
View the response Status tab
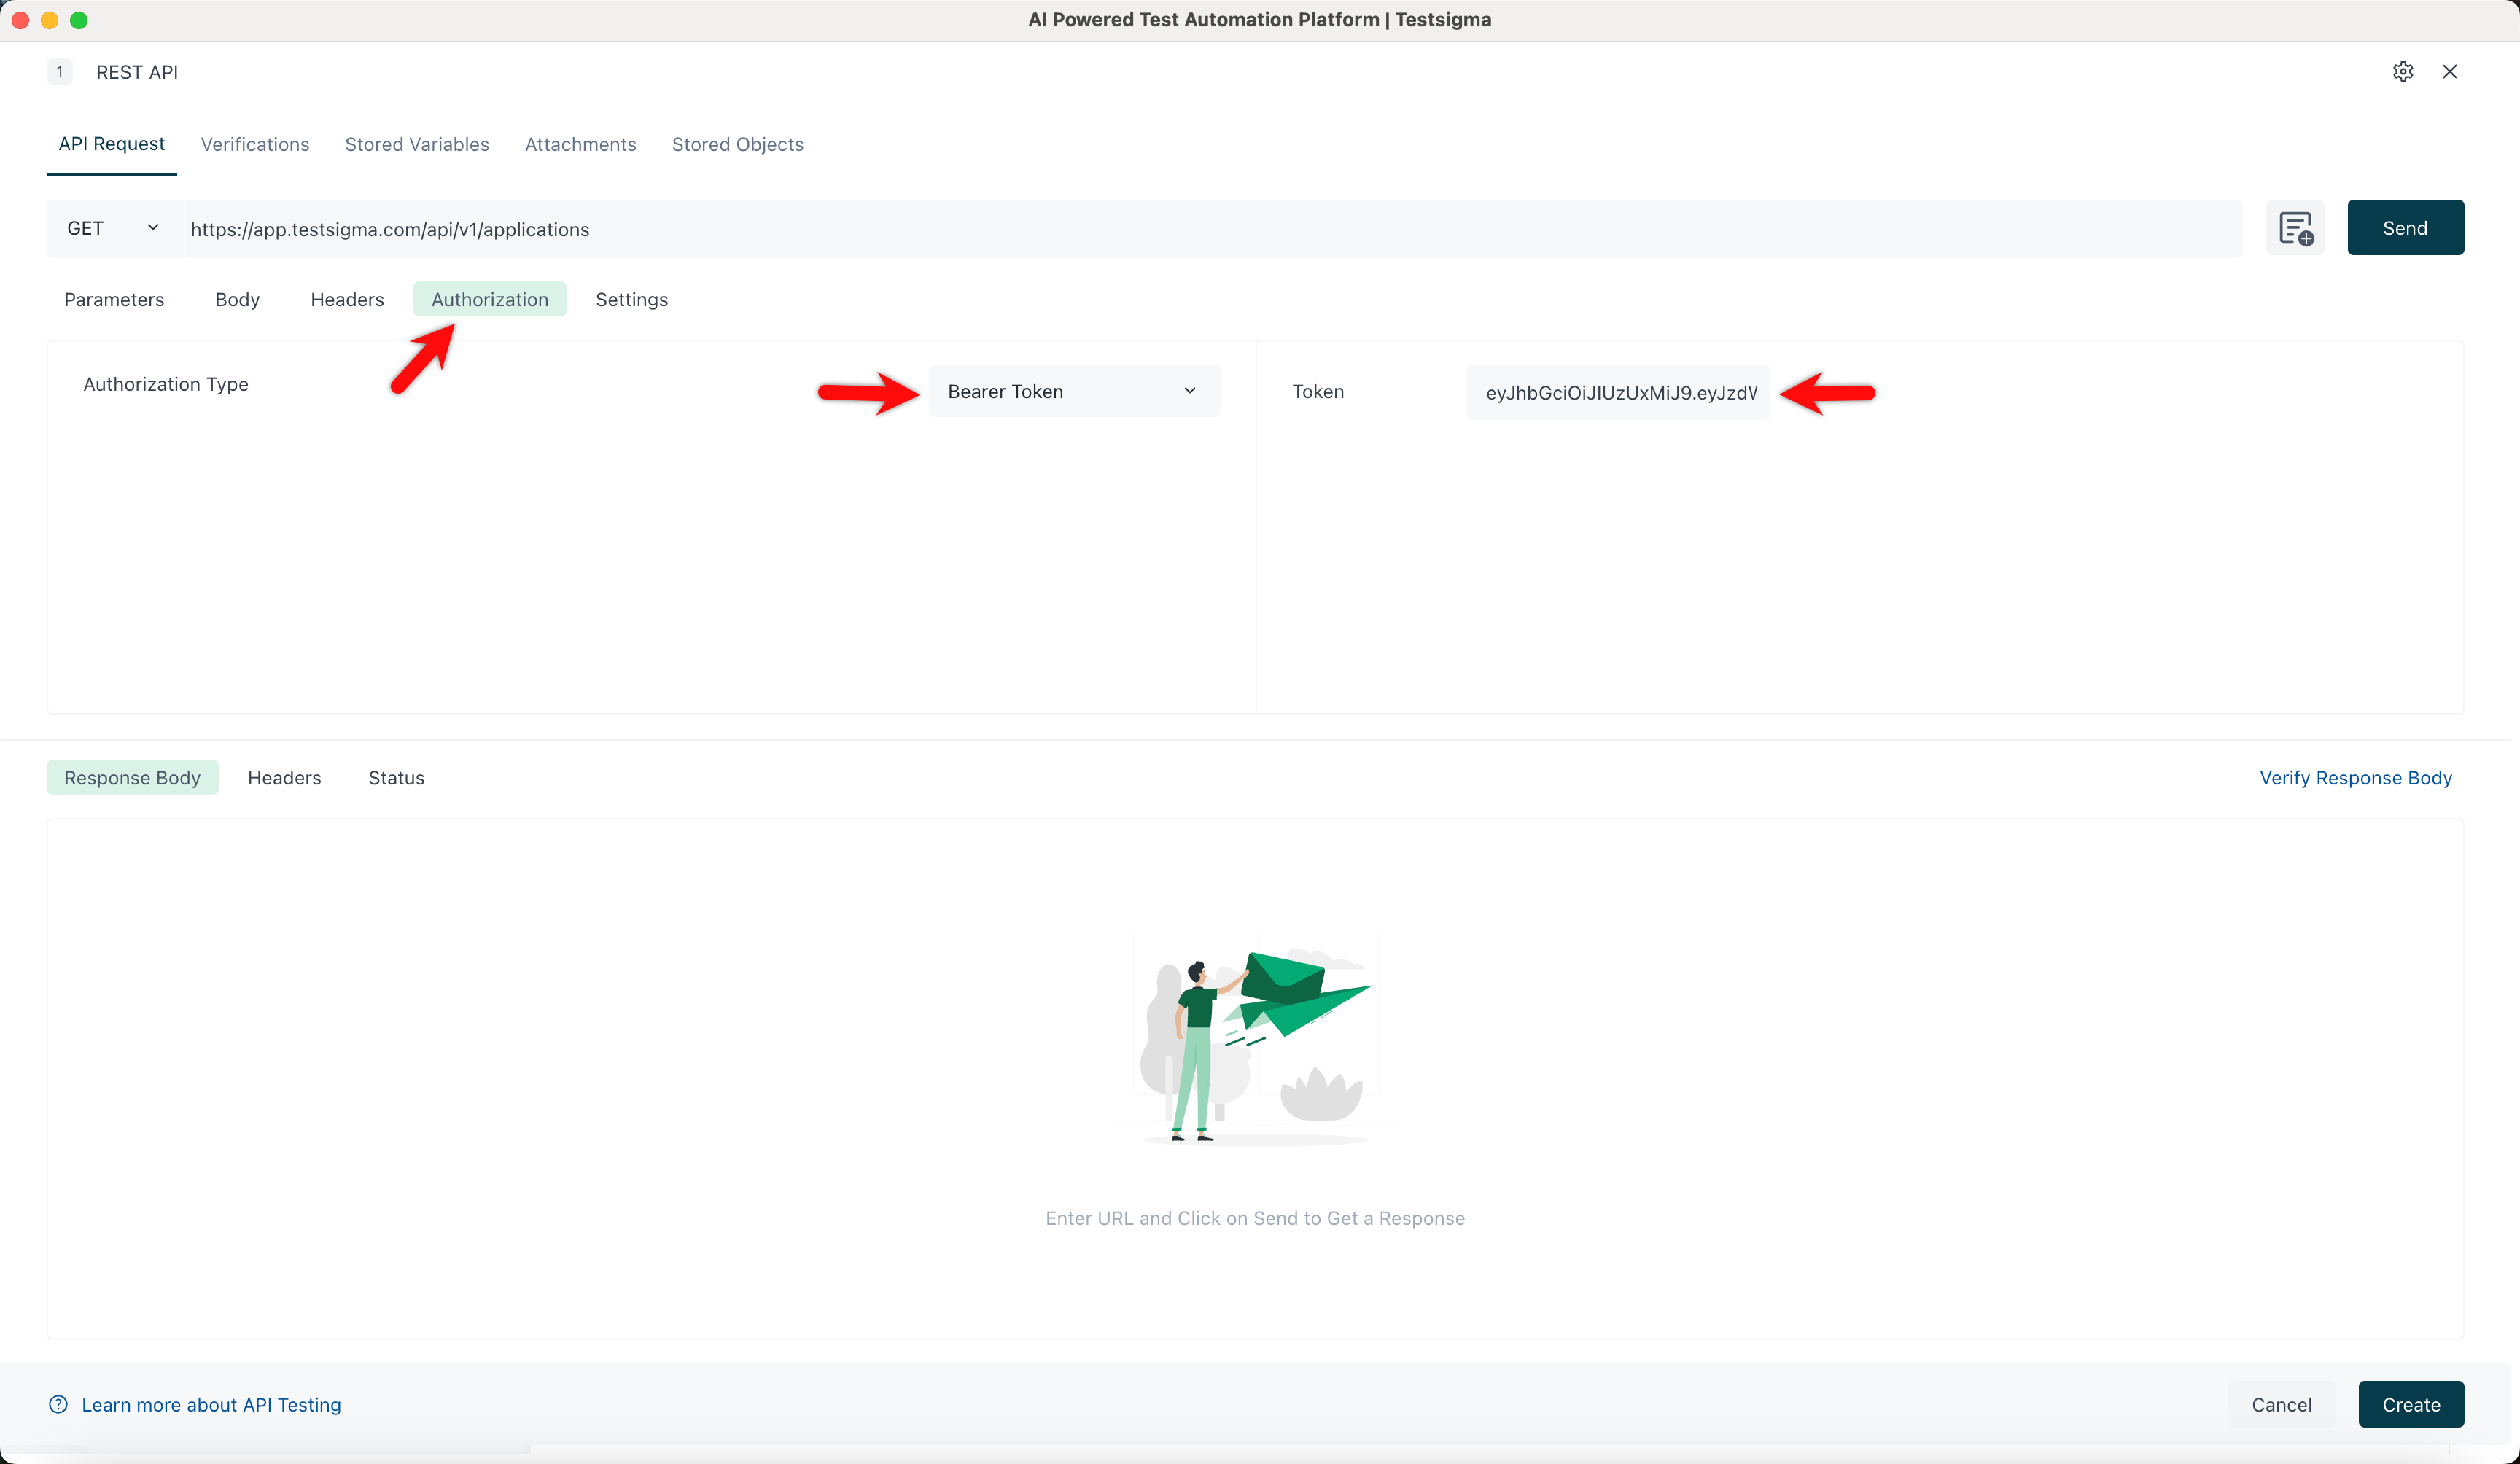point(396,777)
